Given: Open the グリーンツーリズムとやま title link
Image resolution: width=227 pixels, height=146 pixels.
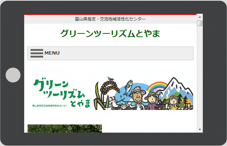Looking at the screenshot, I should tap(110, 33).
